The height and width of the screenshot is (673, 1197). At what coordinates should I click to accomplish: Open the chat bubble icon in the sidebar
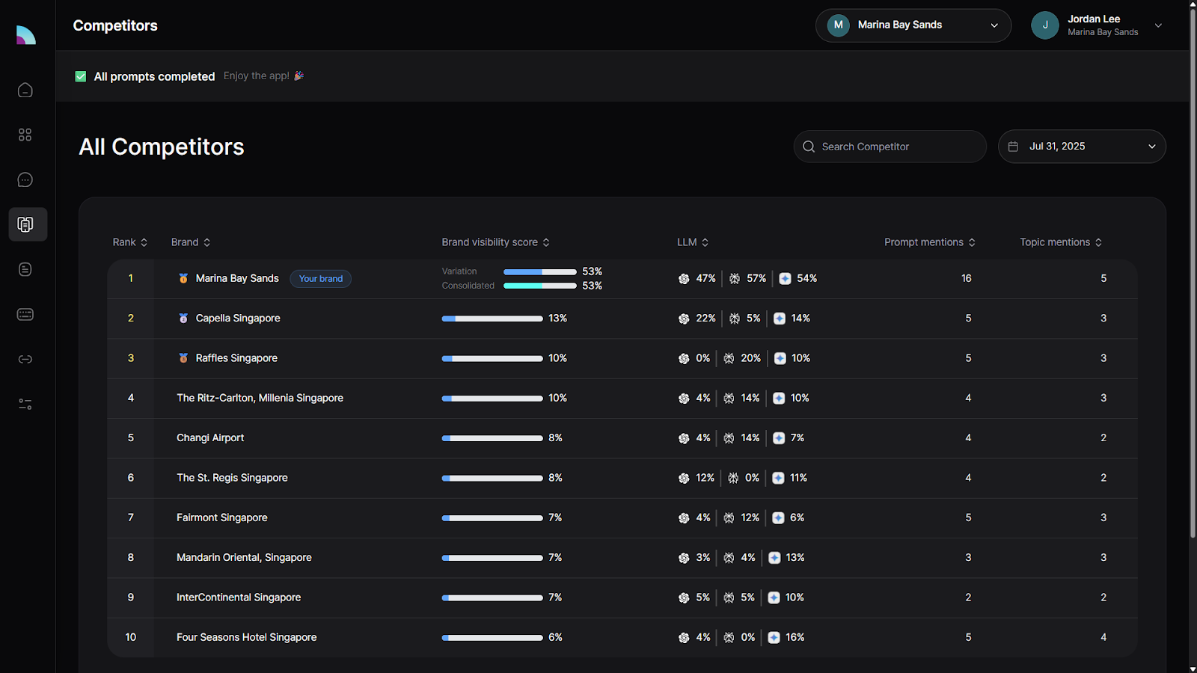click(x=25, y=179)
